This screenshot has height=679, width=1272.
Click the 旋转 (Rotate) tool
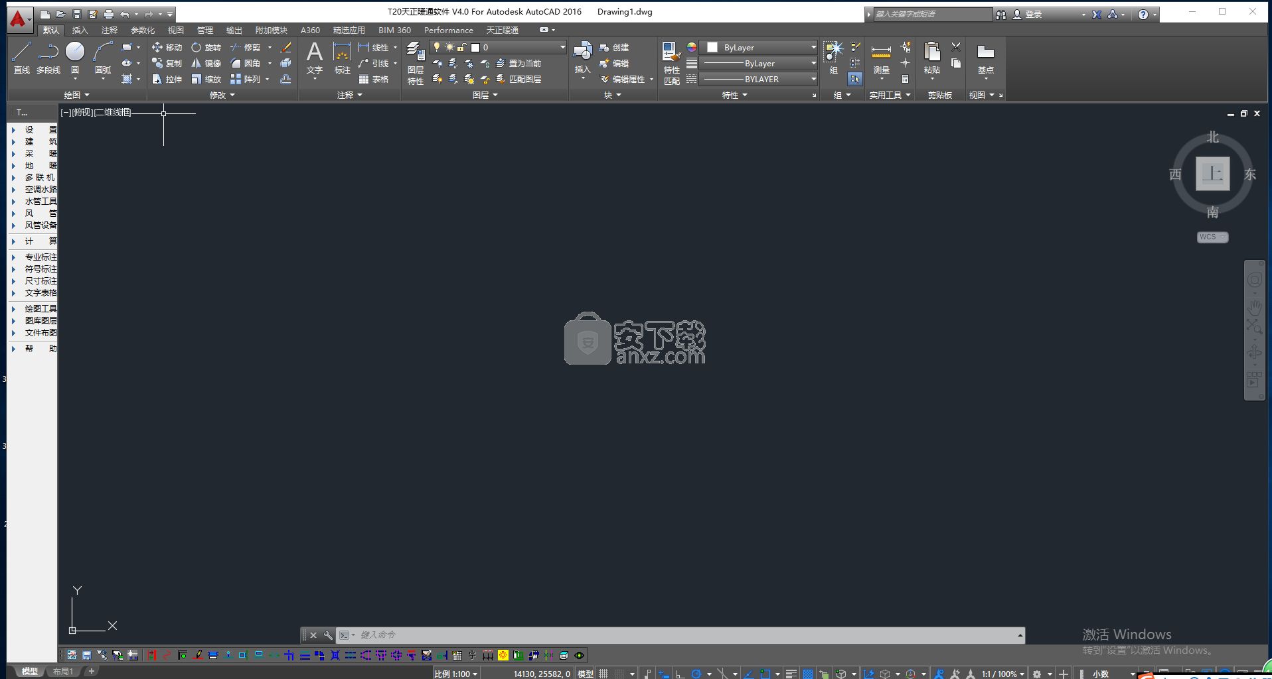coord(206,47)
